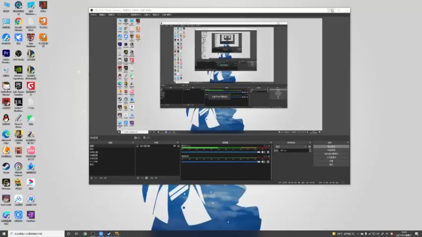
Task: Open the rightmost OBS menu bar item
Action: coord(167,15)
